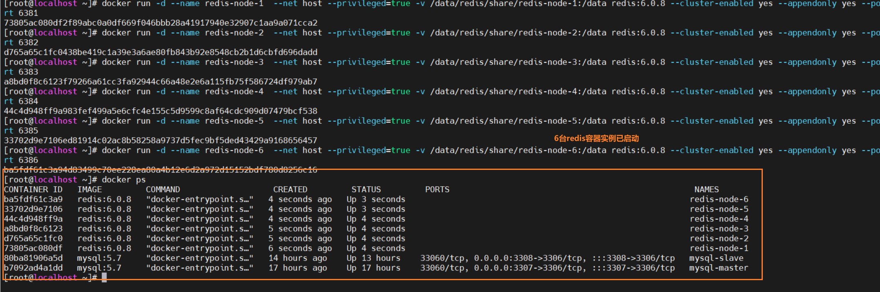Viewport: 880px width, 292px height.
Task: Click the hash starting with 33702d9e7106ed81
Action: pyautogui.click(x=160, y=140)
